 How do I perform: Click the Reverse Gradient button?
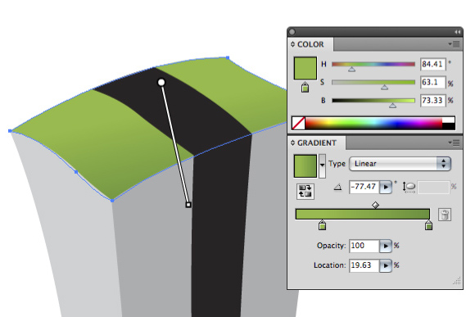pos(305,191)
